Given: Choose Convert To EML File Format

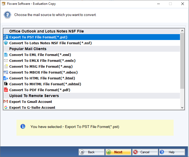Looking at the screenshot, I should coord(92,55).
